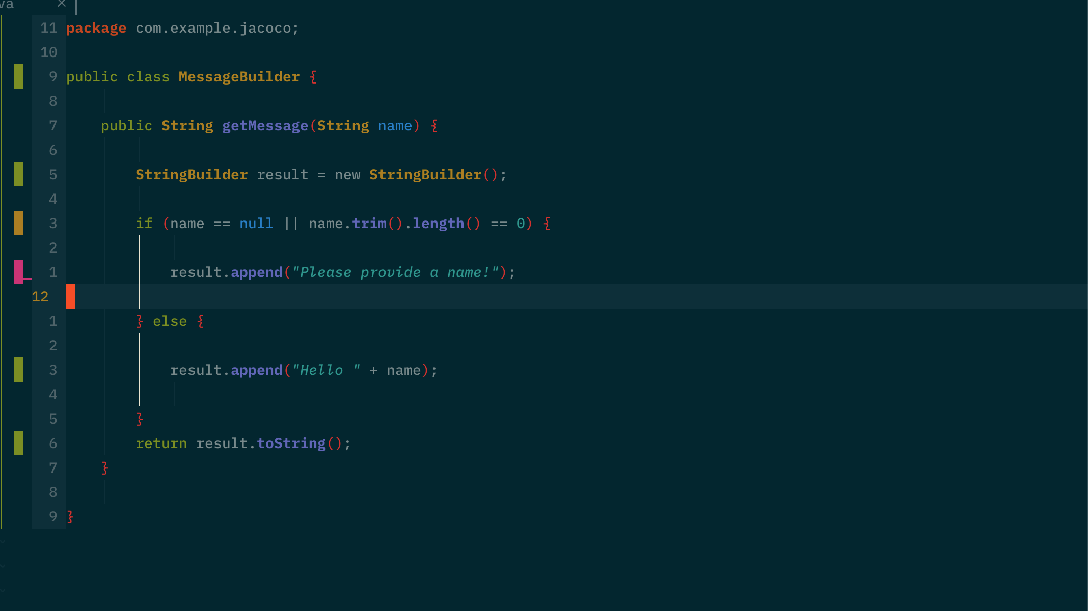
Task: Click the .java file tab label
Action: click(x=7, y=4)
